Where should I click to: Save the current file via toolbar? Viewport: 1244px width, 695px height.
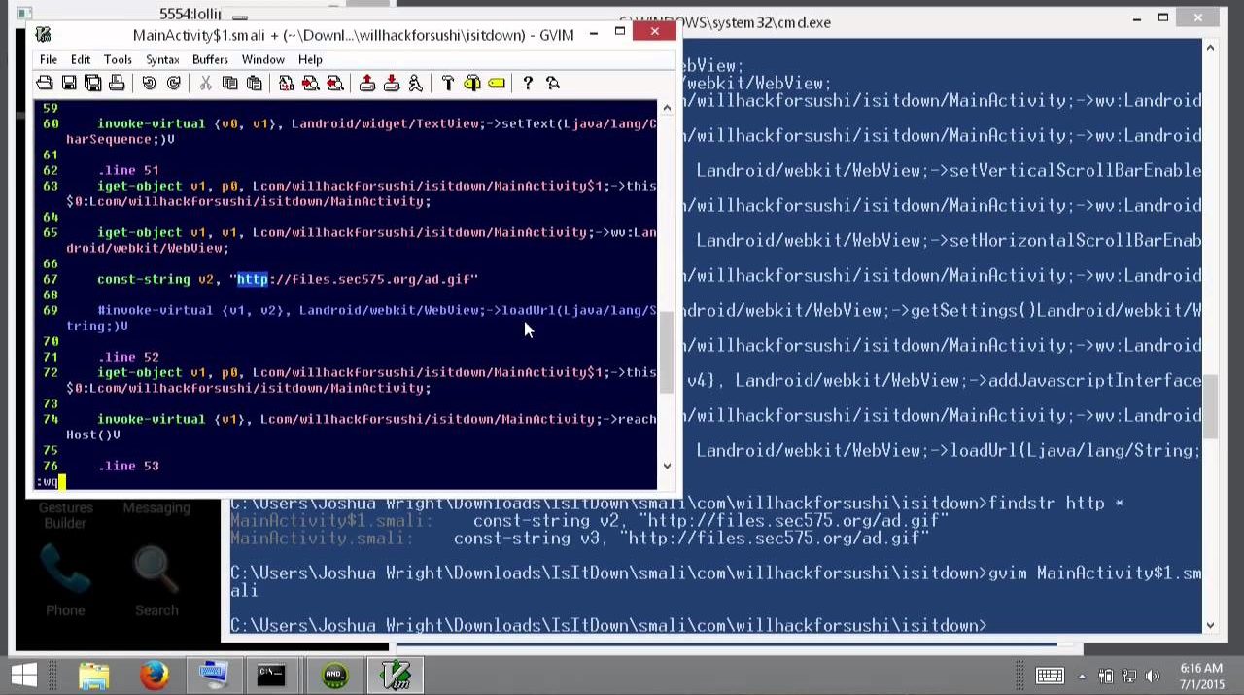click(69, 84)
